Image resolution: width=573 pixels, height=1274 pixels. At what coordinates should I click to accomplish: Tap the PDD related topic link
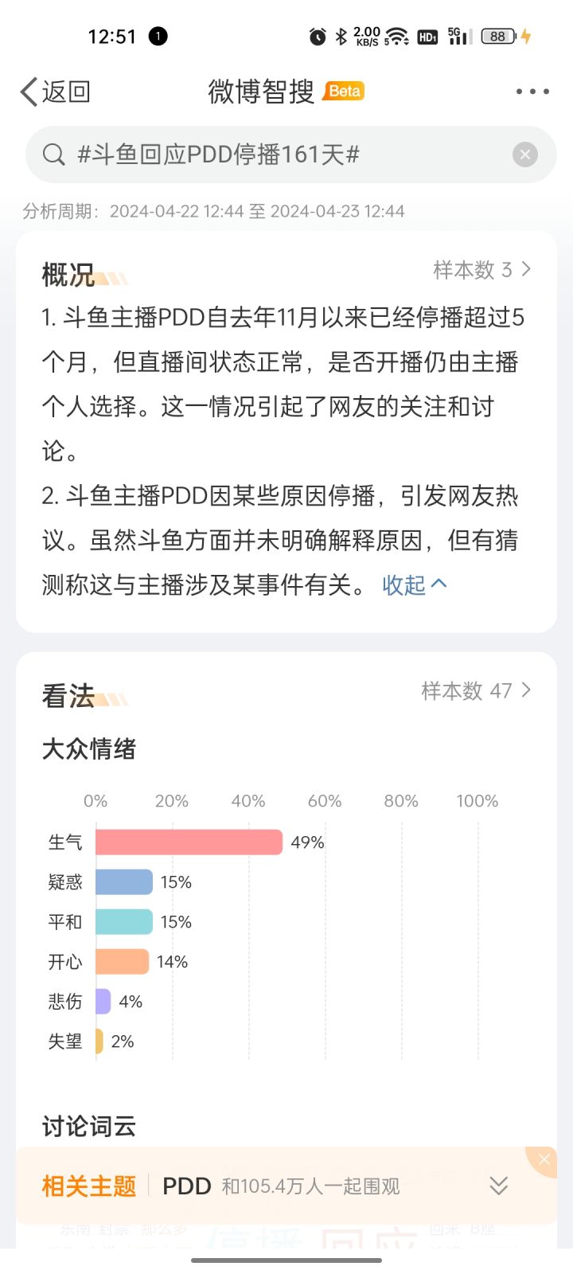[186, 1186]
